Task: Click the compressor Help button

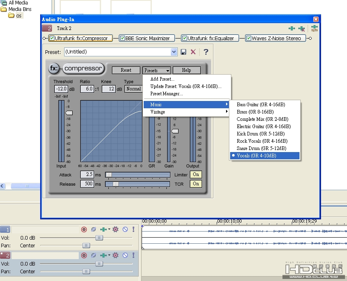Action: [187, 70]
